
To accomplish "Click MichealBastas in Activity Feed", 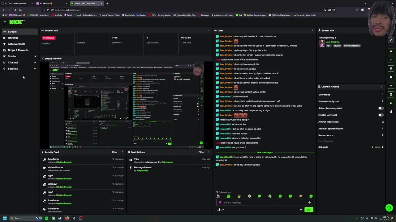I will 55,167.
